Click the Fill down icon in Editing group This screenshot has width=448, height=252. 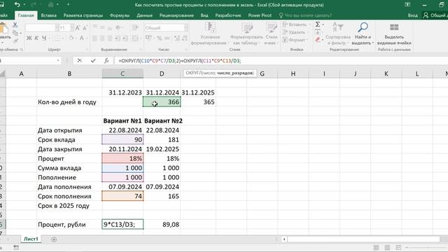[x=318, y=32]
